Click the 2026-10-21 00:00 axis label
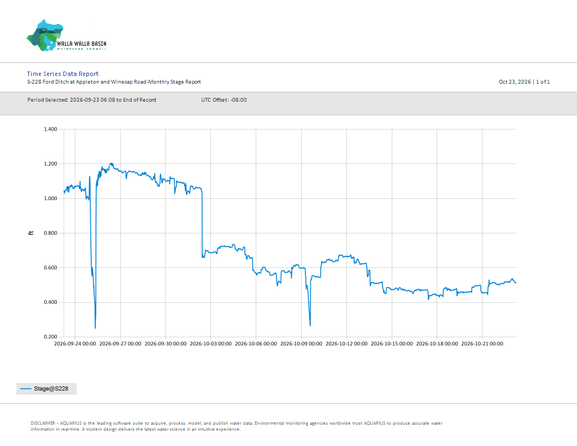This screenshot has height=446, width=577. tap(482, 344)
